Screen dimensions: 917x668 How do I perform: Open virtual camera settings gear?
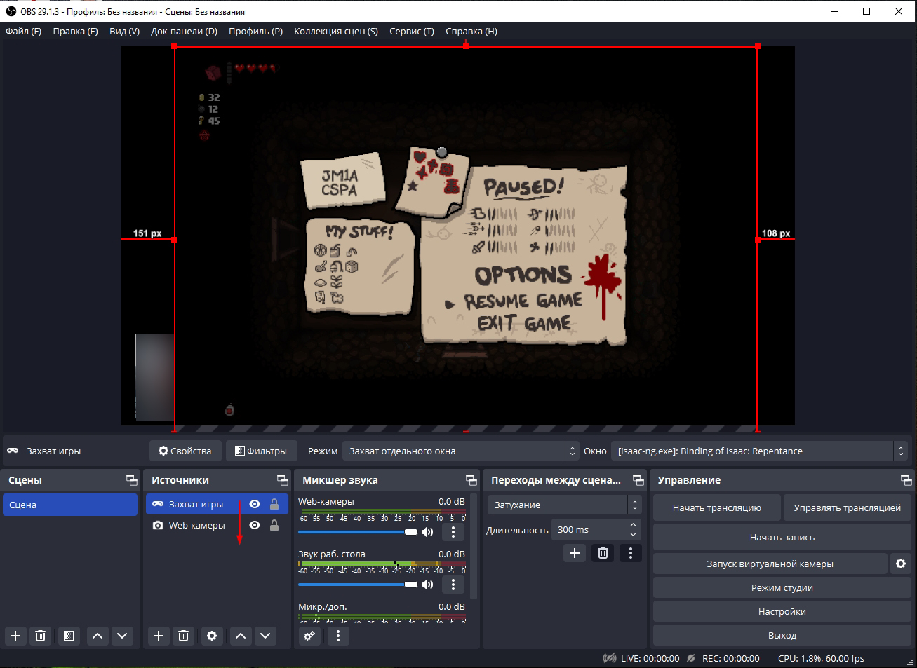[901, 564]
